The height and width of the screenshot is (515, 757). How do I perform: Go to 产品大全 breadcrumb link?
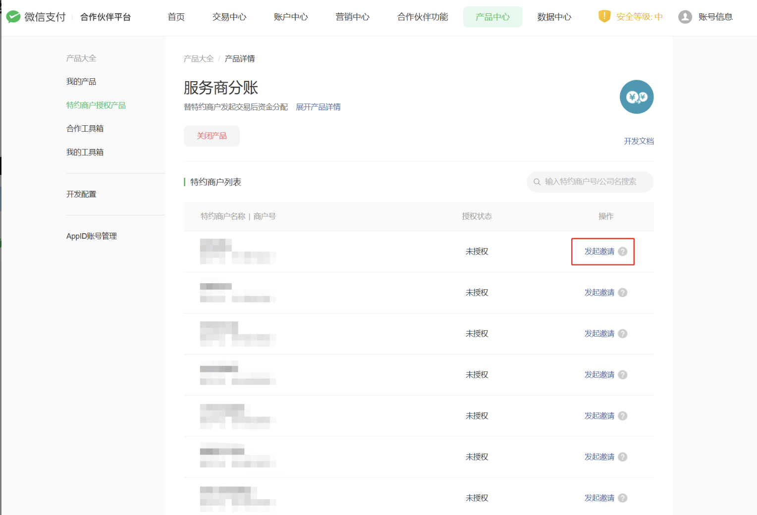(198, 59)
